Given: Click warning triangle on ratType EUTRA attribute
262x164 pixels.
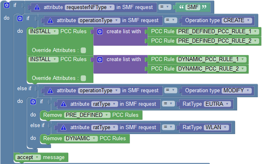Looking at the screenshot, I should 63,104.
